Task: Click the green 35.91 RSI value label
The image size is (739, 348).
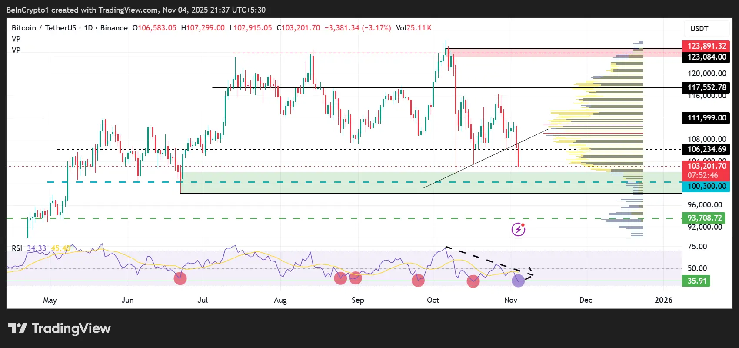Action: point(696,281)
